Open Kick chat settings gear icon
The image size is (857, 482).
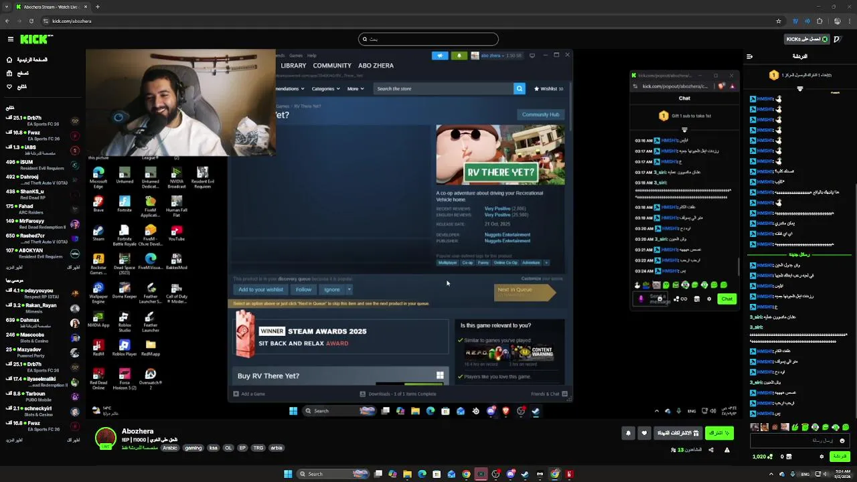[822, 457]
